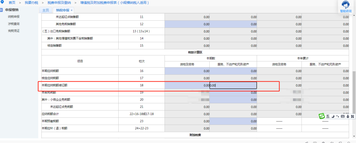Viewport: 356px width, 143px height.
Task: Open 纳税申报 in the sidebar
Action: [14, 17]
